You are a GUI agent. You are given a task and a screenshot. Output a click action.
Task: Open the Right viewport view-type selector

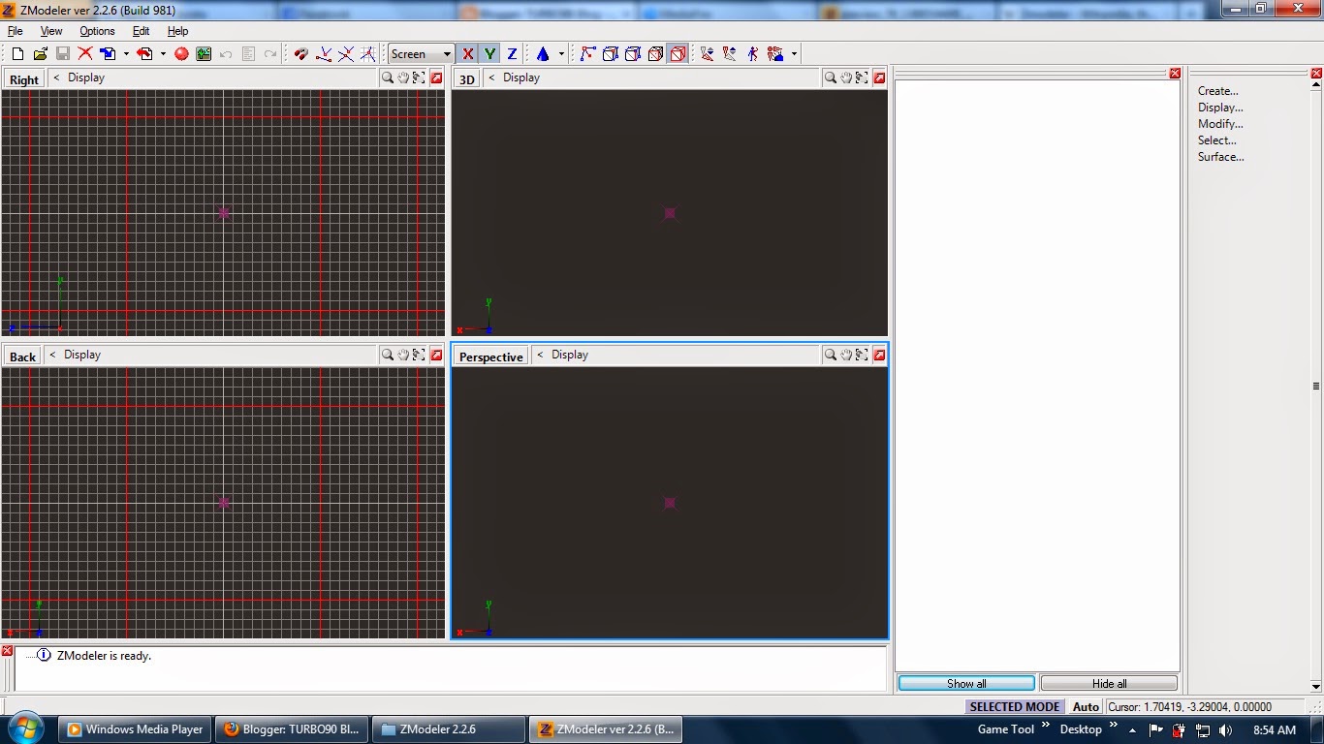pos(24,79)
